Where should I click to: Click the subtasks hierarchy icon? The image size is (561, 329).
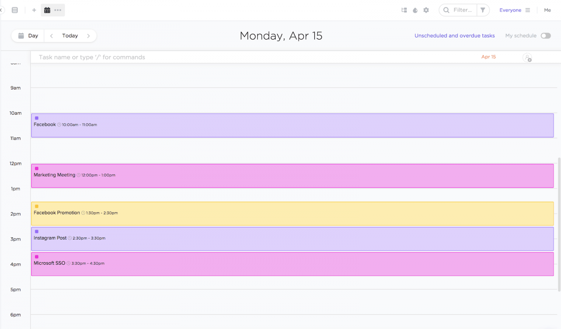[x=404, y=10]
